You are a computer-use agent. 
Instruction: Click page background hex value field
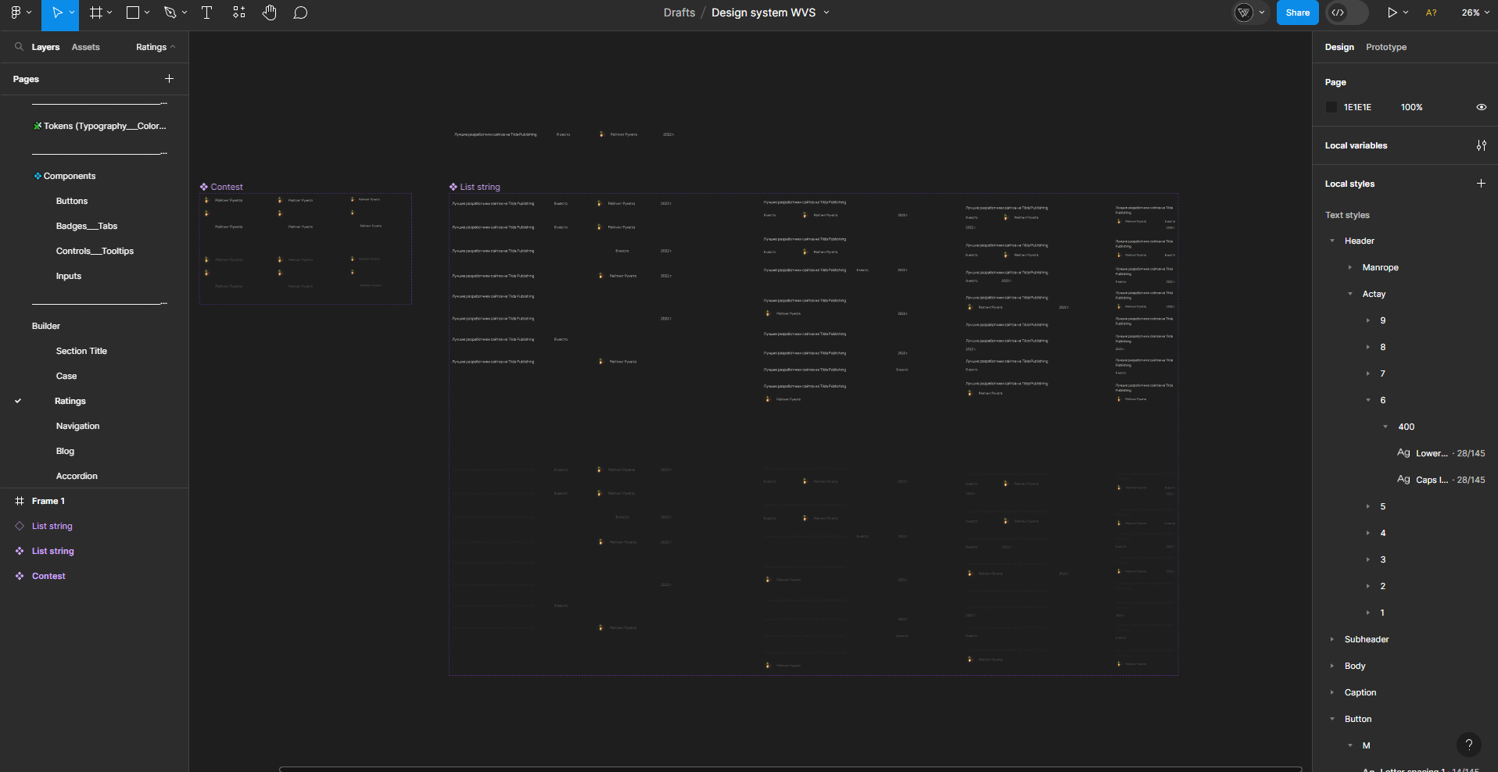tap(1357, 107)
